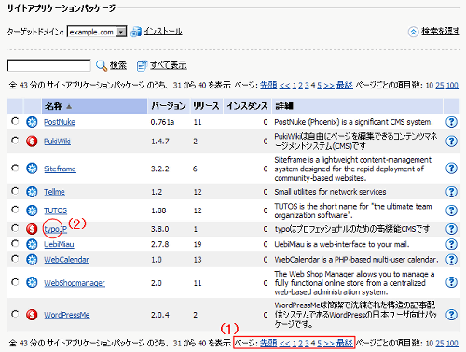This screenshot has width=466, height=352.
Task: Go to top pager's 最終 link
Action: (345, 85)
